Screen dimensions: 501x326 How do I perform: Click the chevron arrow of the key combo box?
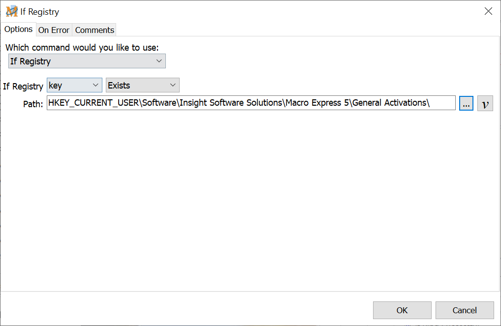tap(95, 86)
